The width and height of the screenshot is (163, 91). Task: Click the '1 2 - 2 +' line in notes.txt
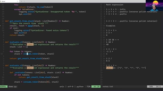[x=111, y=49]
